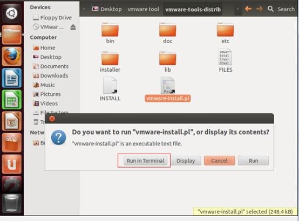299x221 pixels.
Task: Open the Files manager in the launcher
Action: (12, 35)
